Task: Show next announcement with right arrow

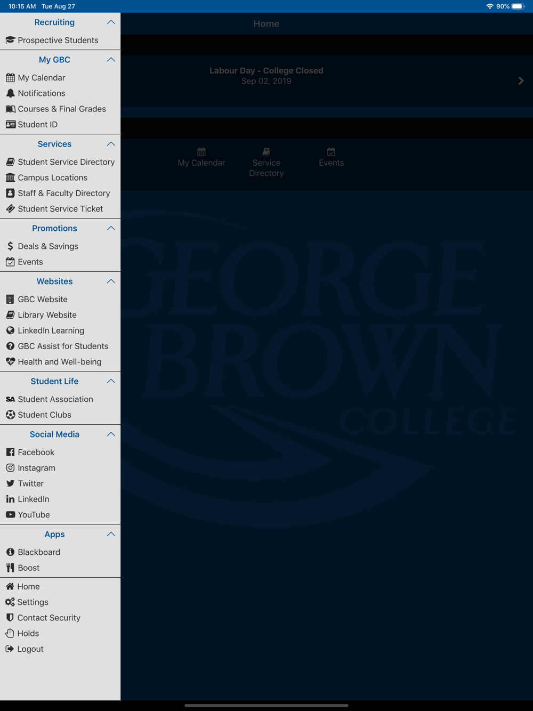Action: click(x=521, y=81)
